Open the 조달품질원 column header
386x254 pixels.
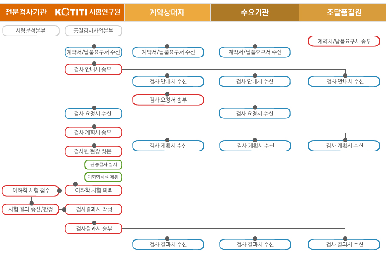(342, 12)
